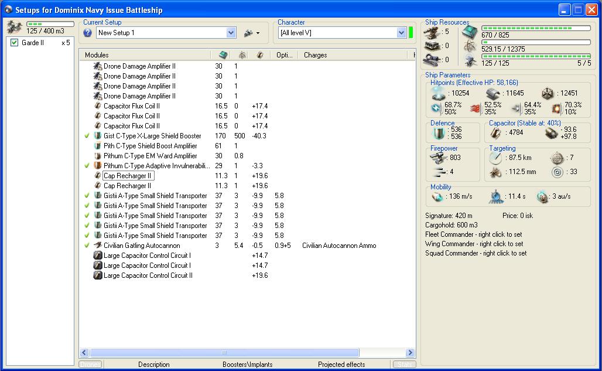Image resolution: width=602 pixels, height=371 pixels.
Task: Click the EM resistance icon
Action: click(436, 108)
